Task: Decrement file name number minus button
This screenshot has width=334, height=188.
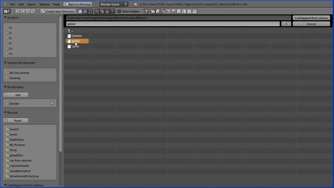Action: [283, 24]
